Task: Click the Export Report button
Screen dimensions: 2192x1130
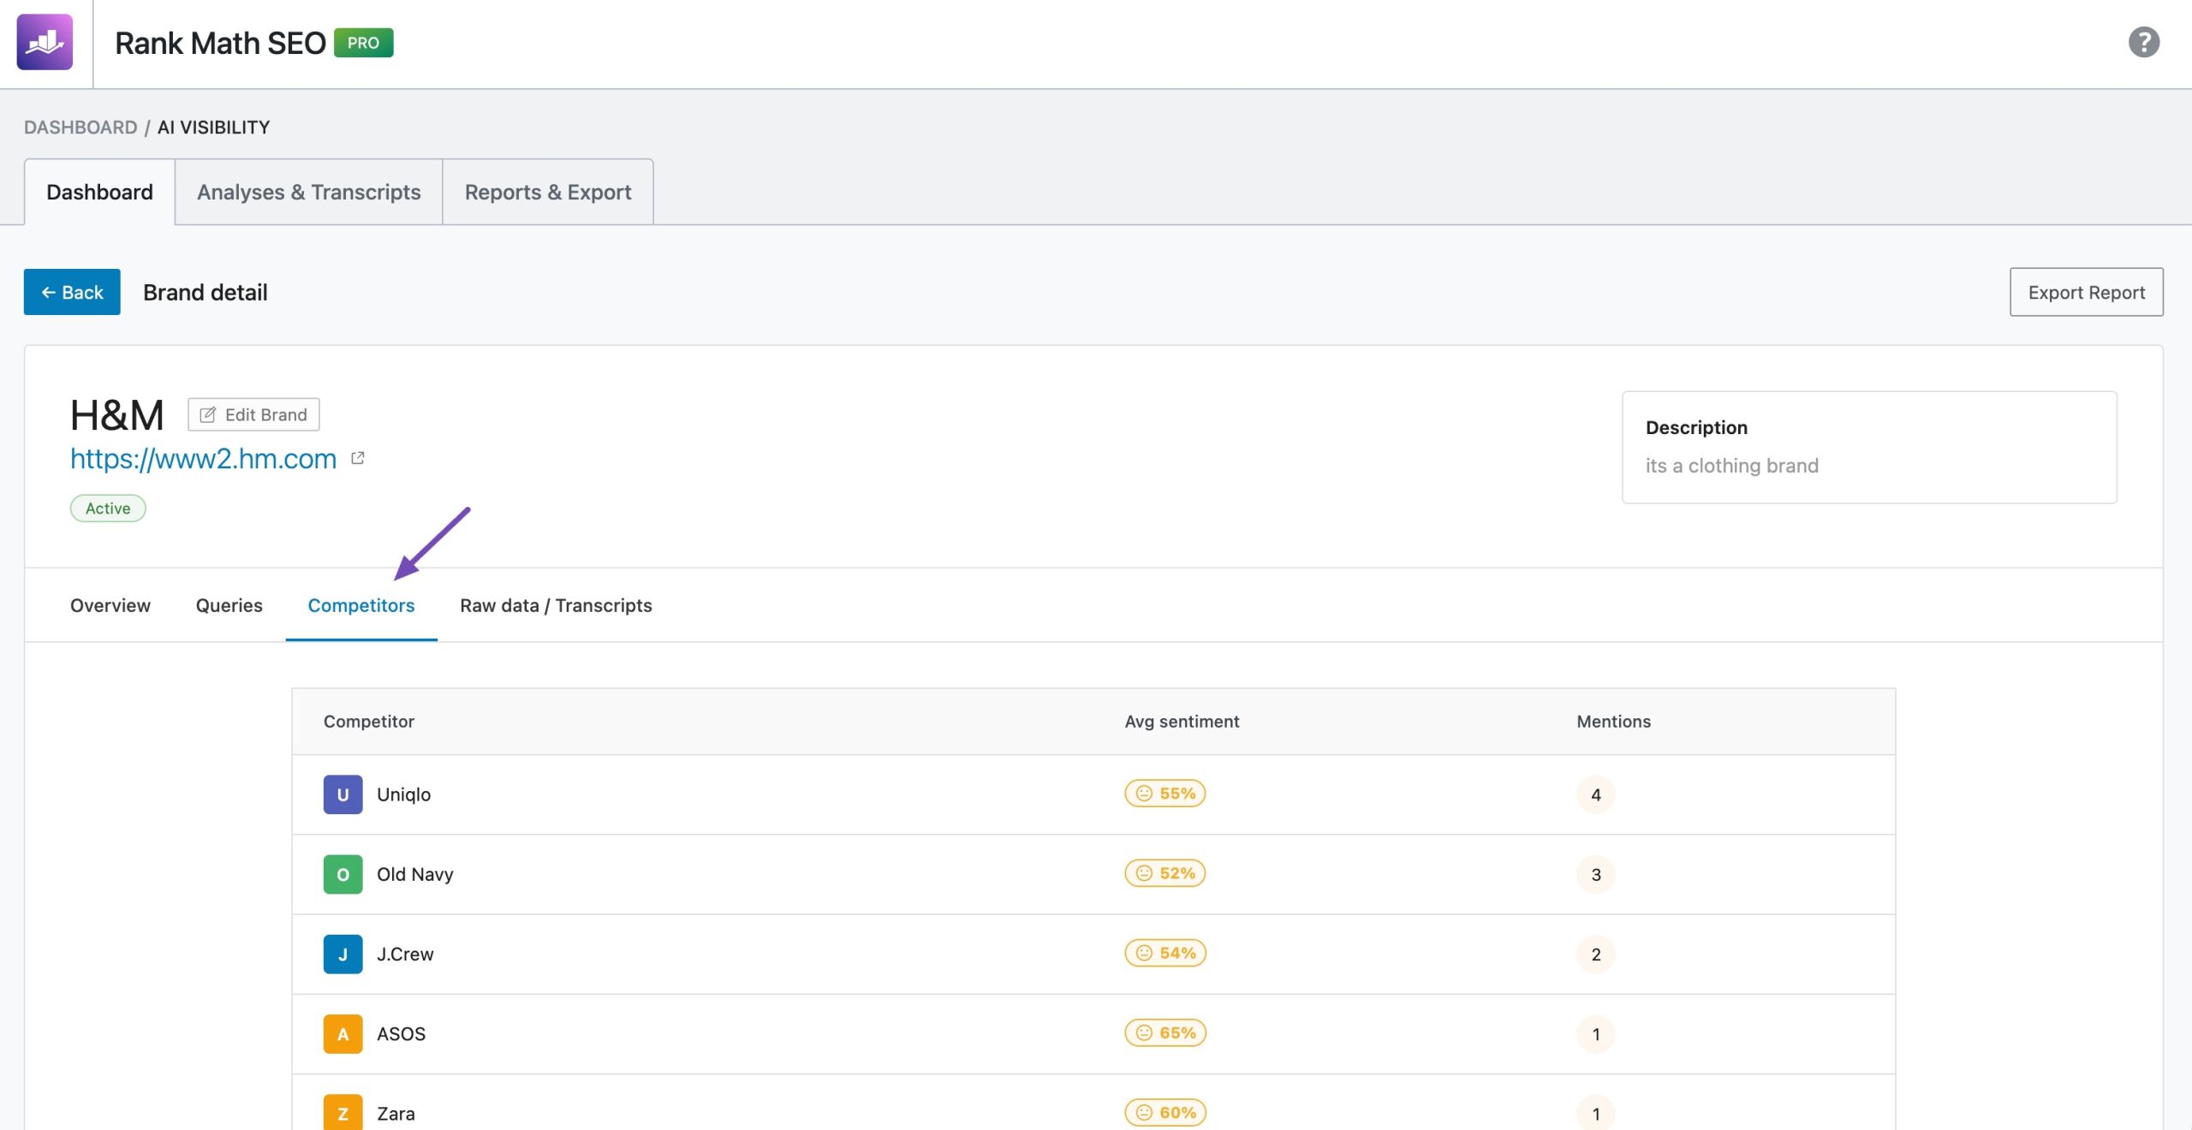Action: pos(2086,292)
